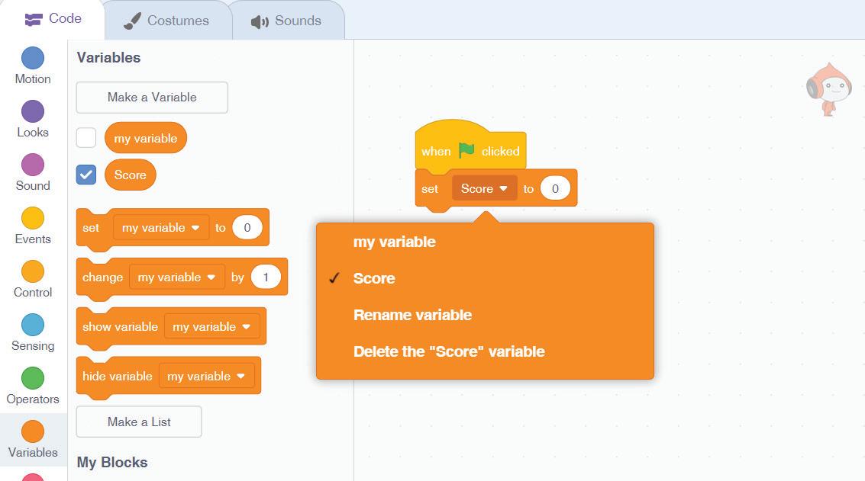Screen dimensions: 865x481
Task: Open the Sound blocks category
Action: pos(33,173)
